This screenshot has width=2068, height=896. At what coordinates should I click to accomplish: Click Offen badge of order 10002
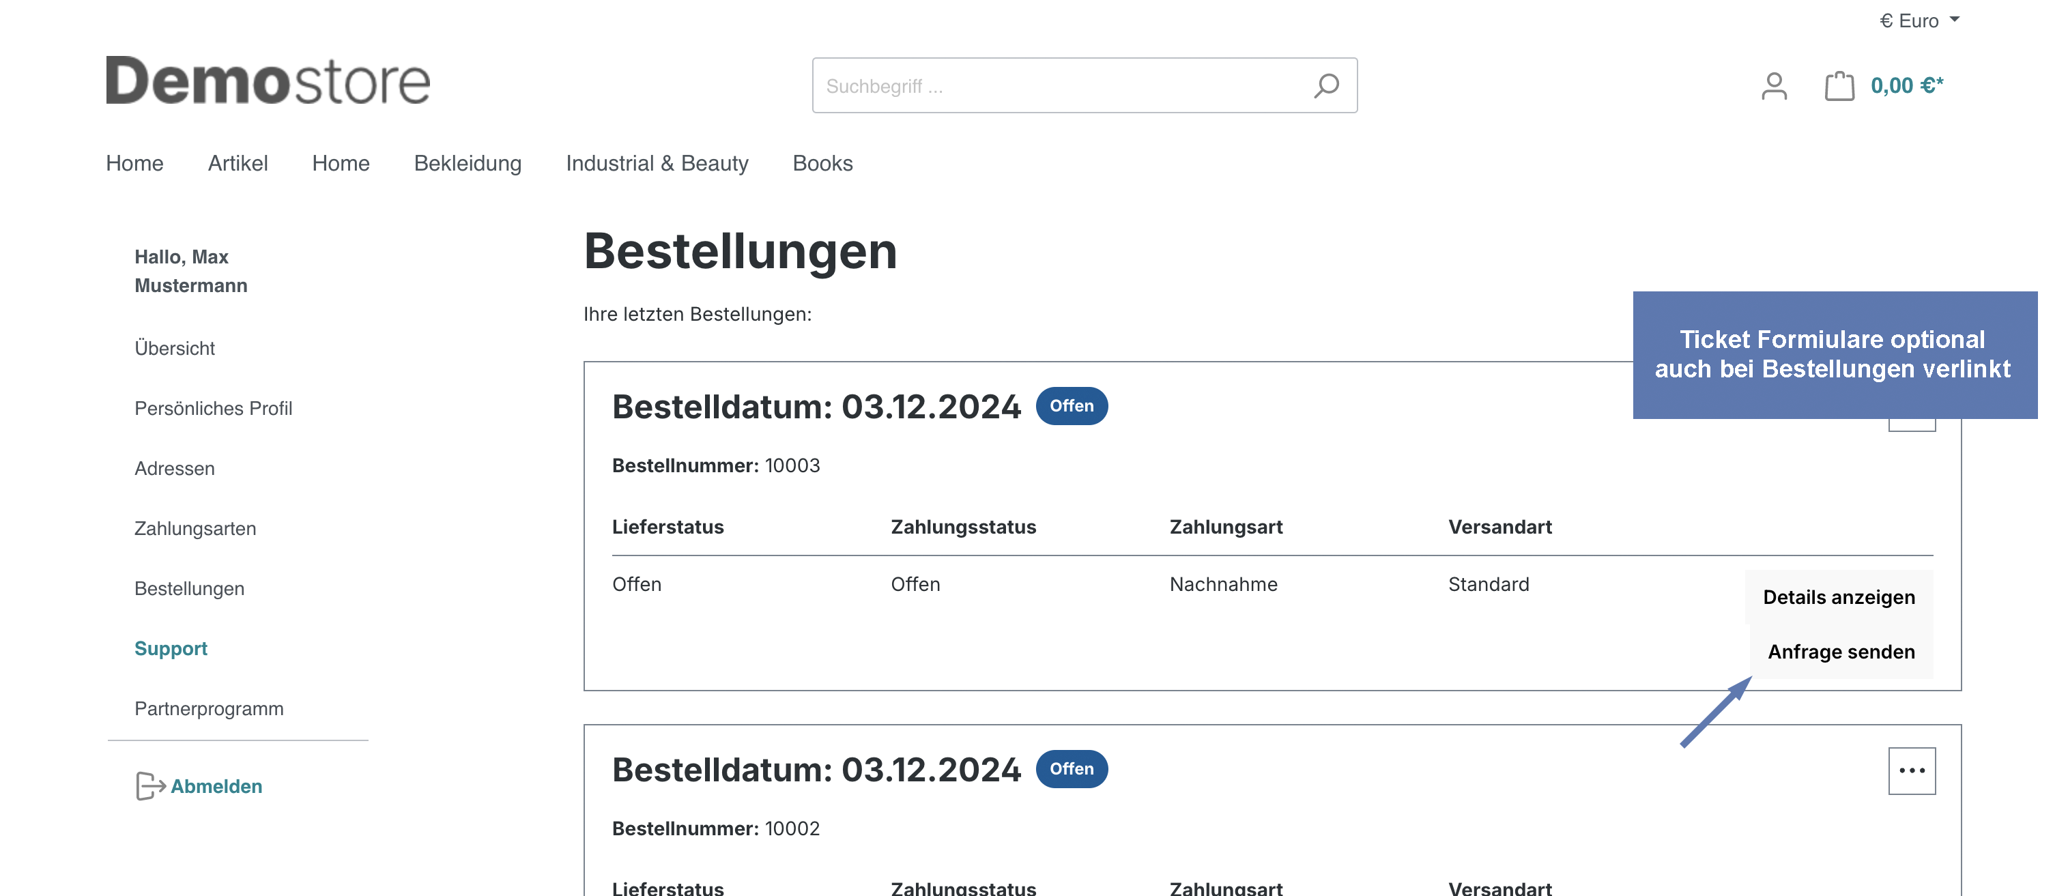pos(1072,769)
